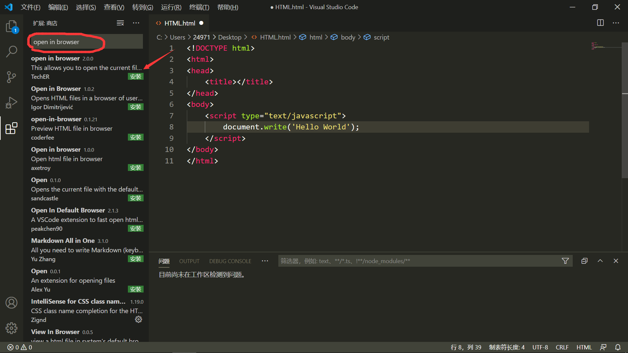628x353 pixels.
Task: Click the UTF-8 encoding in status bar
Action: 540,347
